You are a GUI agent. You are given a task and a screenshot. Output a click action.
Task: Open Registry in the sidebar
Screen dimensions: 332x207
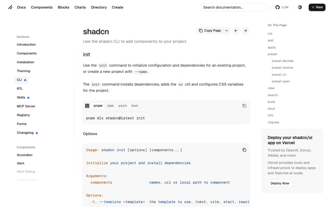23,115
